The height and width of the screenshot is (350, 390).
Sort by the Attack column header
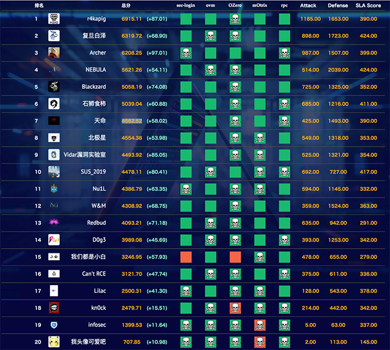click(308, 5)
